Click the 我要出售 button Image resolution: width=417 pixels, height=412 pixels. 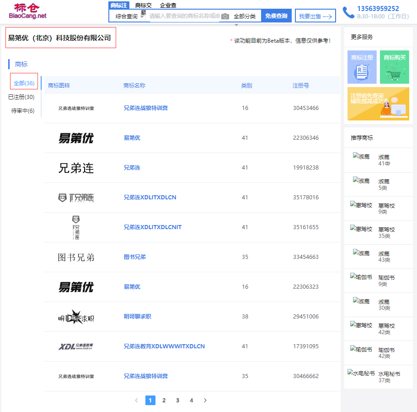pyautogui.click(x=315, y=16)
